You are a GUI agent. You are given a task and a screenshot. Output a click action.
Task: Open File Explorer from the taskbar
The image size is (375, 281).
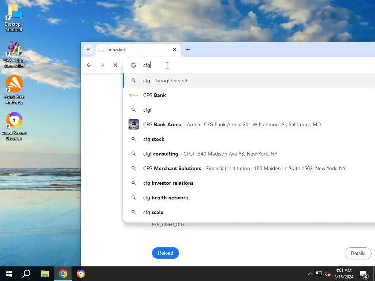(x=45, y=274)
